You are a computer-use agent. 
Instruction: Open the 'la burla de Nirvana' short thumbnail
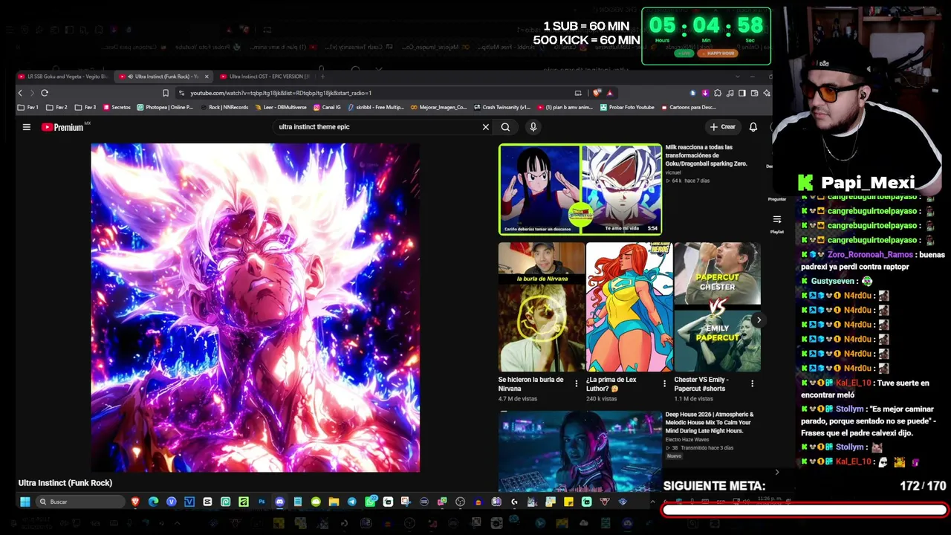pyautogui.click(x=542, y=307)
